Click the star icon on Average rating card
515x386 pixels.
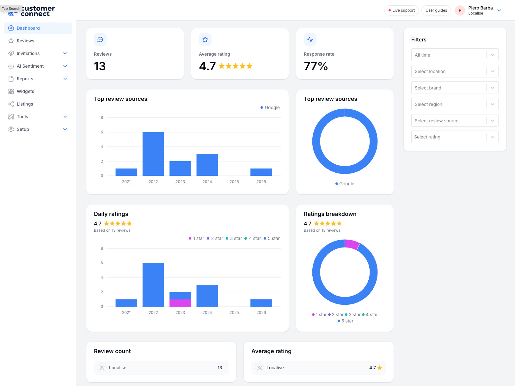coord(205,40)
